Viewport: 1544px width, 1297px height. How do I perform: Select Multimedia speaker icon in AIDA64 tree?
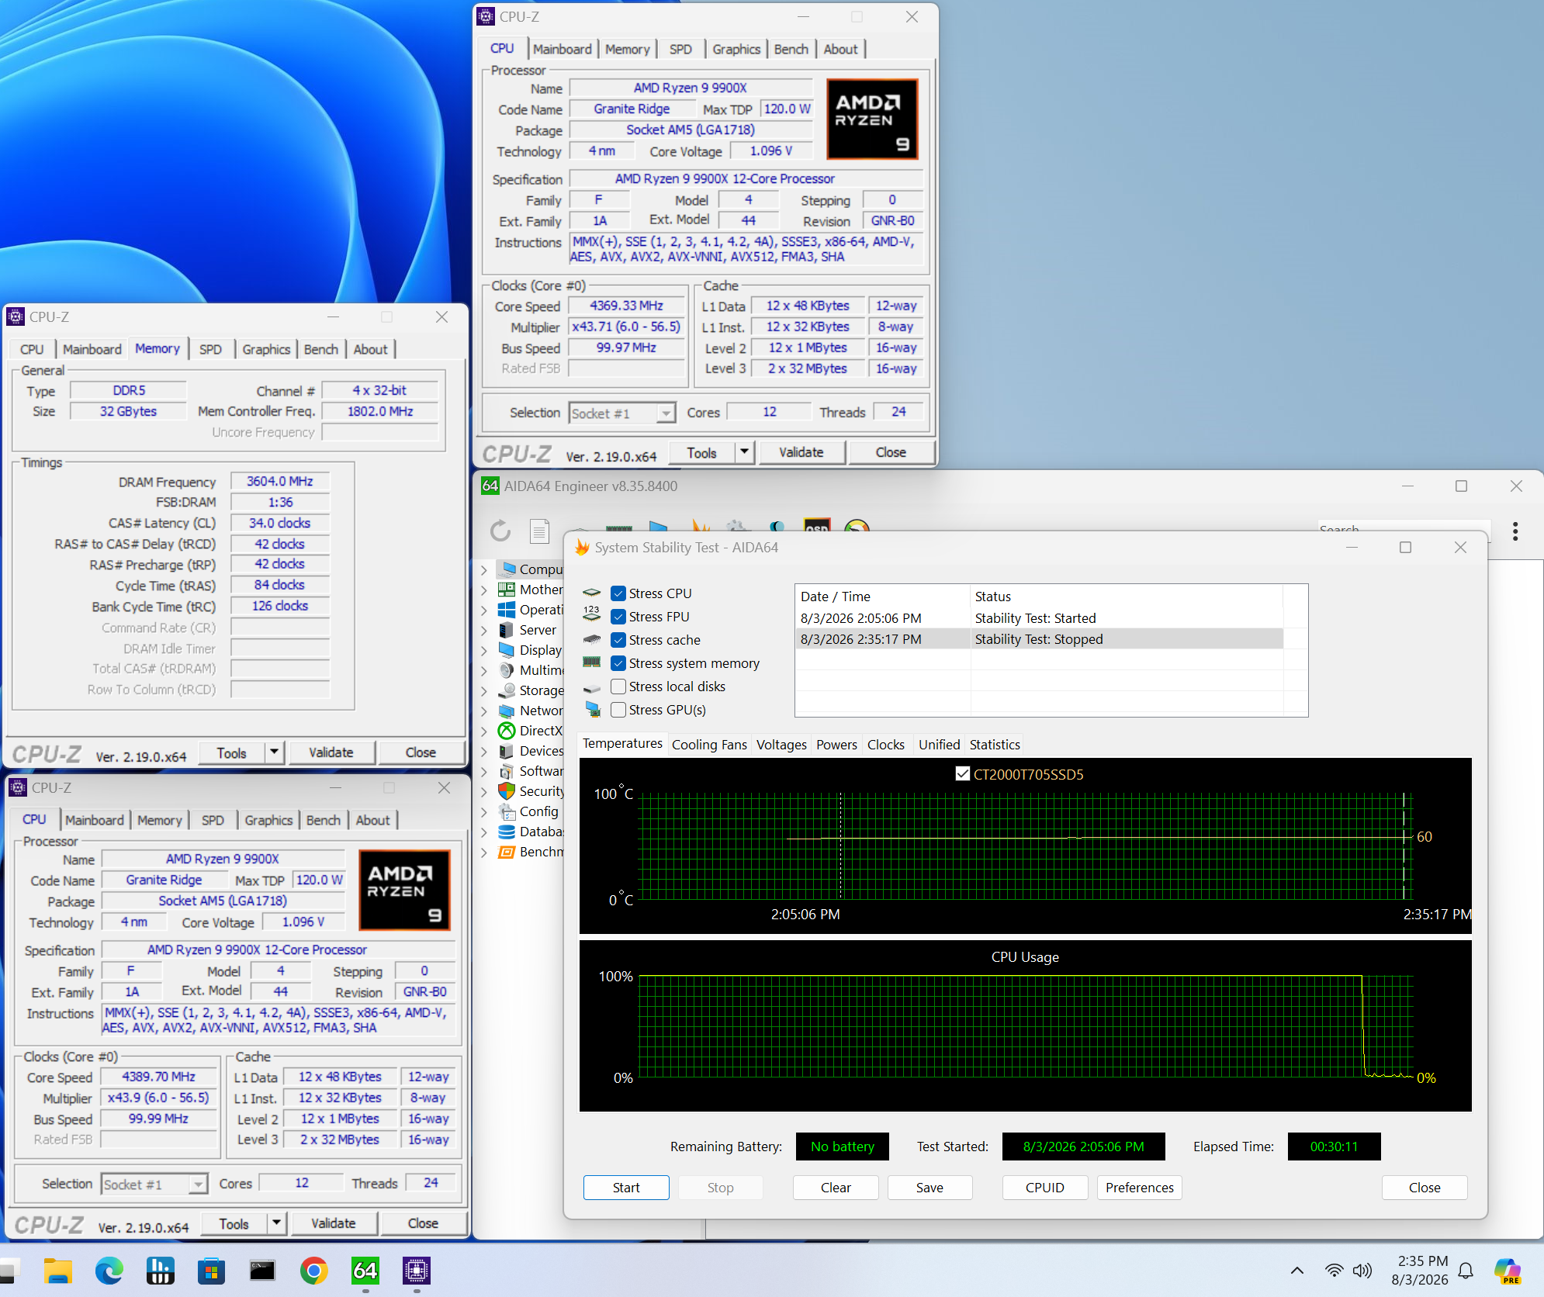pos(507,669)
